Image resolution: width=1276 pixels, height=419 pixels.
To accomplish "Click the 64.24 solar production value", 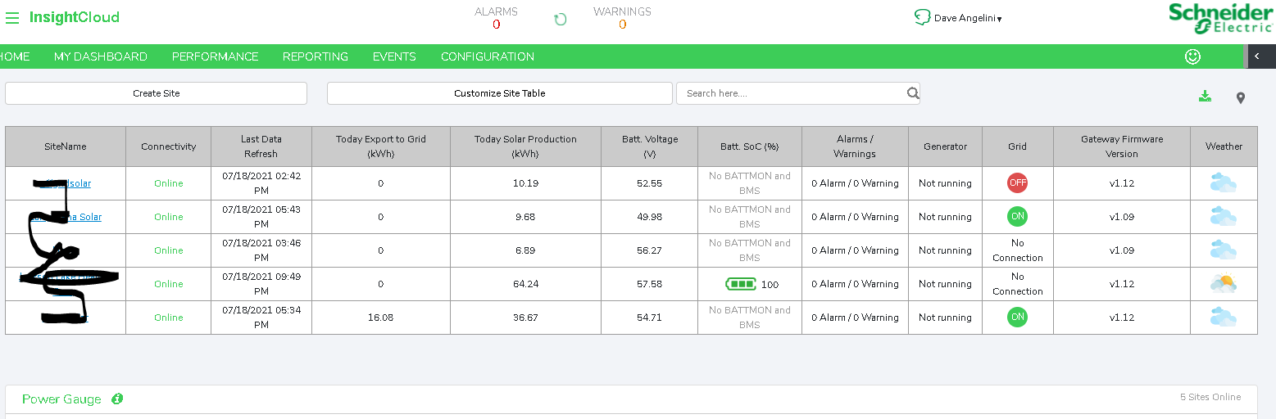I will [x=525, y=284].
